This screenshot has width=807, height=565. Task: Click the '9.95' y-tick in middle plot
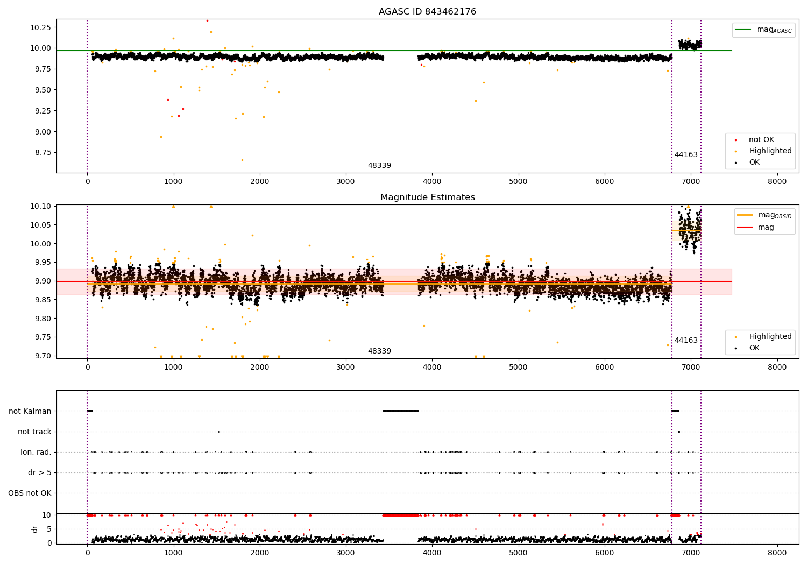pos(43,263)
